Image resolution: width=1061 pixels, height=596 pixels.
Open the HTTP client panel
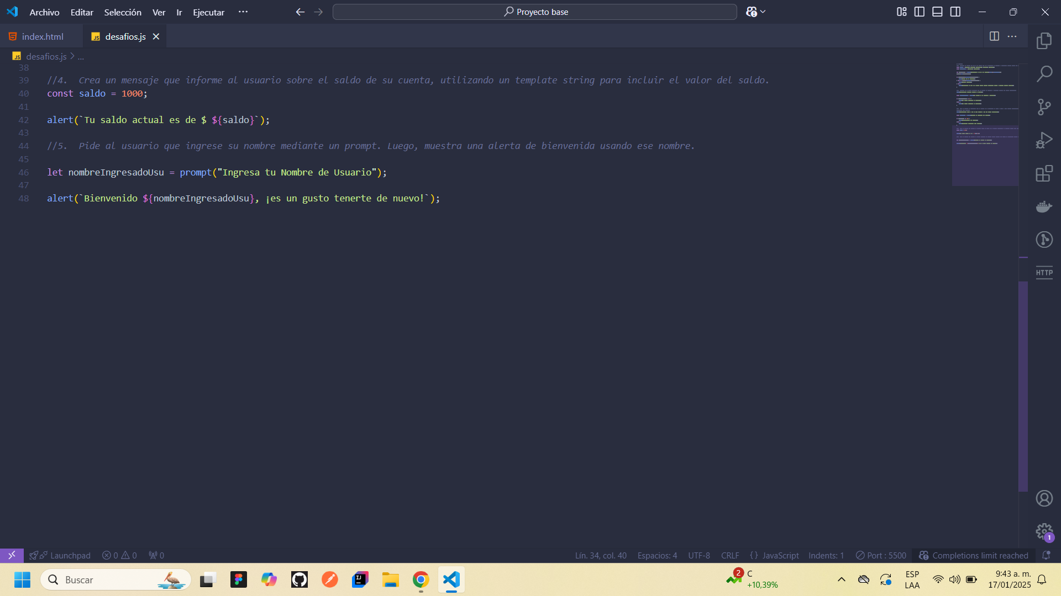(1044, 273)
